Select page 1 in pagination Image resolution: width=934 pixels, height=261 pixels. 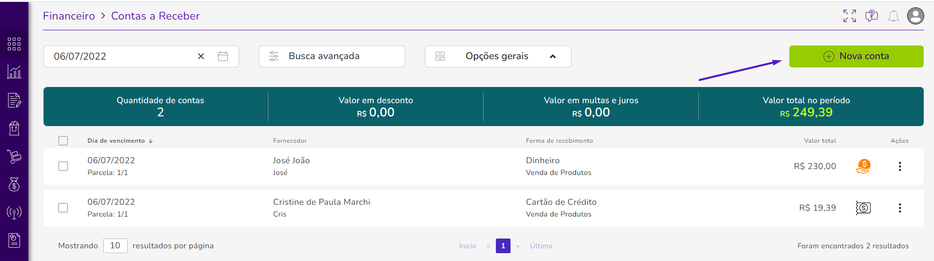pos(503,246)
